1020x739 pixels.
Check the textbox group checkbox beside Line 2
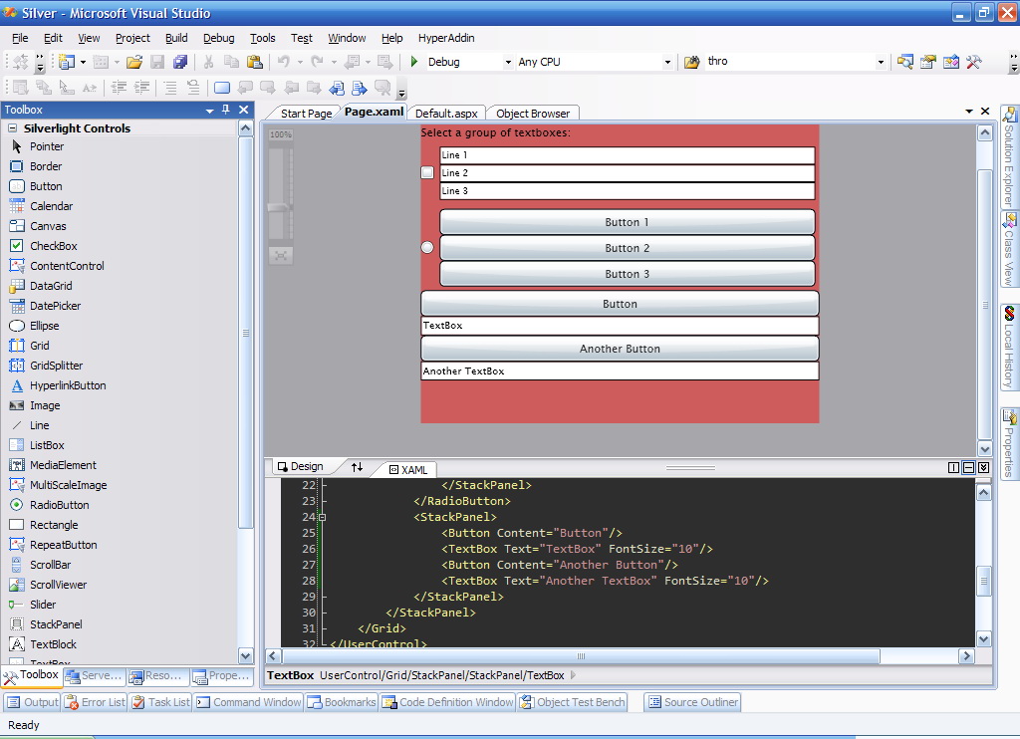point(427,172)
